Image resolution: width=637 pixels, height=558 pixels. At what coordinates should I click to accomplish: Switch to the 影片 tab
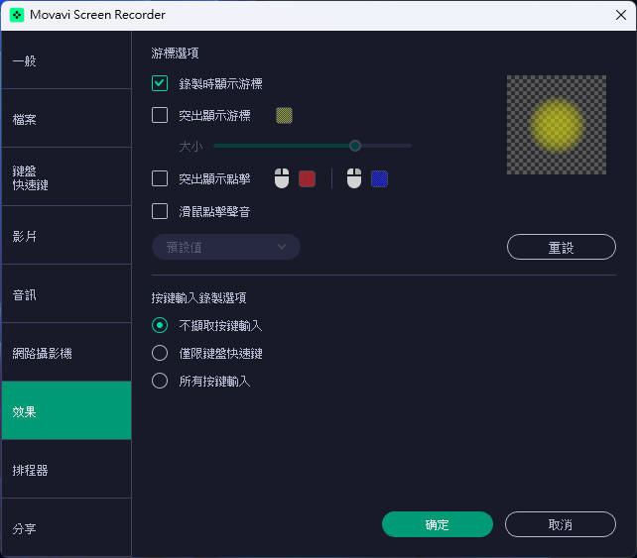coord(66,235)
